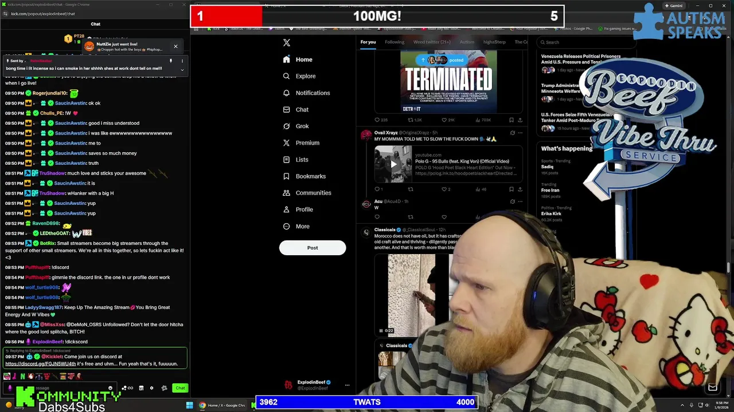Share the TERMINATED post
This screenshot has width=734, height=412.
[x=520, y=120]
